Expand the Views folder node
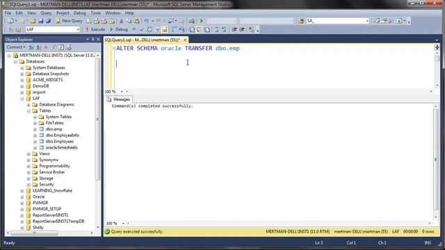 point(29,154)
